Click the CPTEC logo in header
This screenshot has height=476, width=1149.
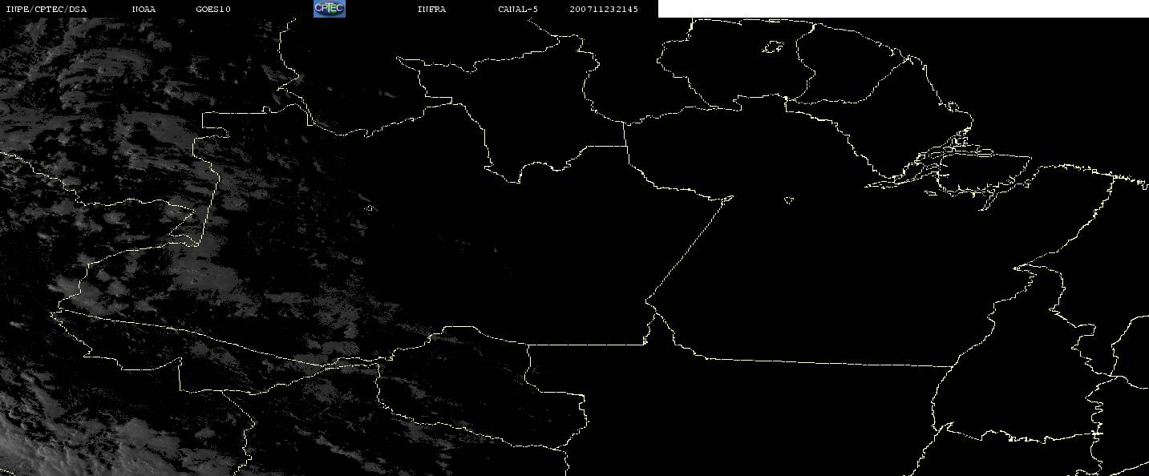point(329,8)
